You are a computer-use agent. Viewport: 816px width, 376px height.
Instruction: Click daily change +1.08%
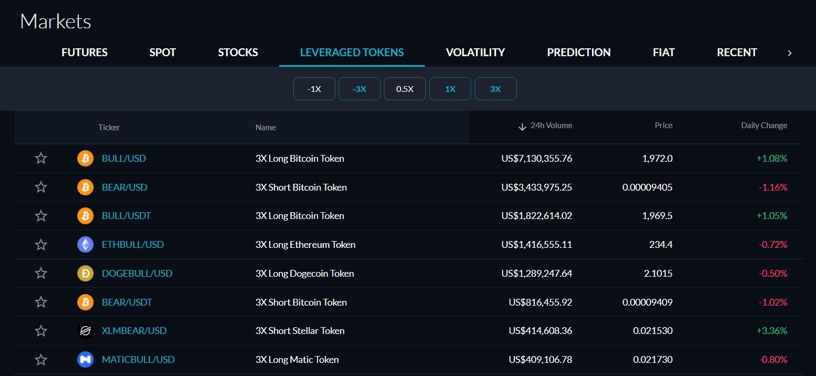(772, 158)
